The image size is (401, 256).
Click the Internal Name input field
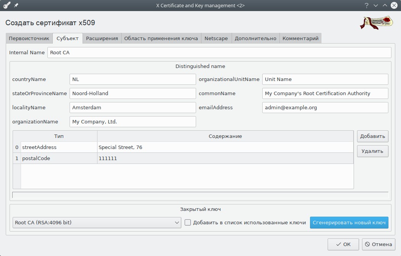coord(219,53)
